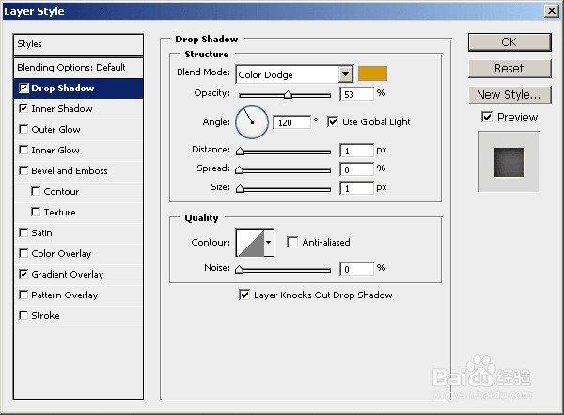Open the Bevel and Emboss settings label
Screen dimensions: 564x415
pyautogui.click(x=70, y=170)
